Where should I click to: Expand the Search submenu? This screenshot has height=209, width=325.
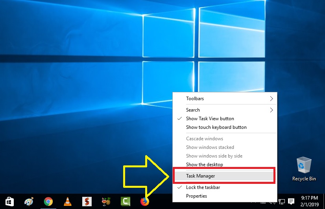[x=225, y=110]
